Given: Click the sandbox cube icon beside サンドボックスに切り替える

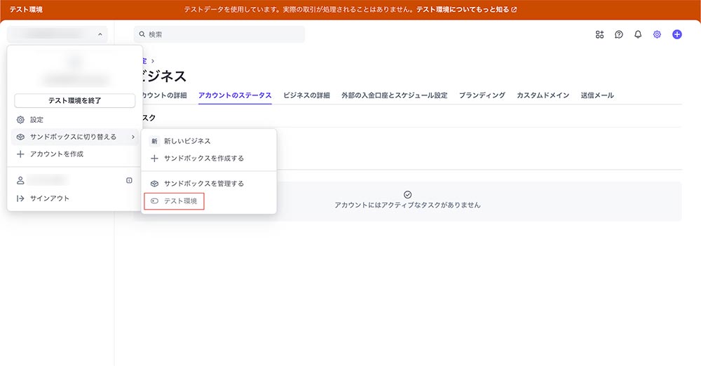Looking at the screenshot, I should coord(20,137).
